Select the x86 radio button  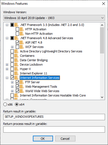(x=5, y=104)
